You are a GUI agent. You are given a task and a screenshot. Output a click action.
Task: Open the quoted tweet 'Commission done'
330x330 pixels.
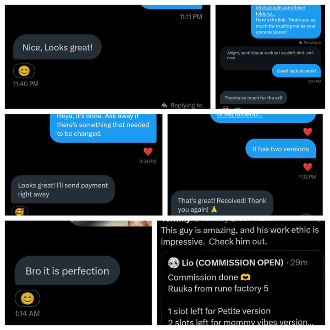point(242,288)
